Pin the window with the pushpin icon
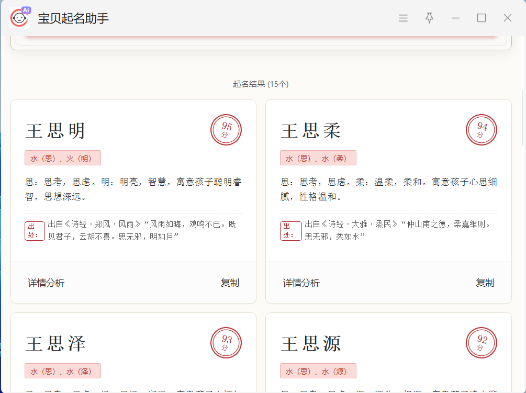526x393 pixels. pos(429,18)
